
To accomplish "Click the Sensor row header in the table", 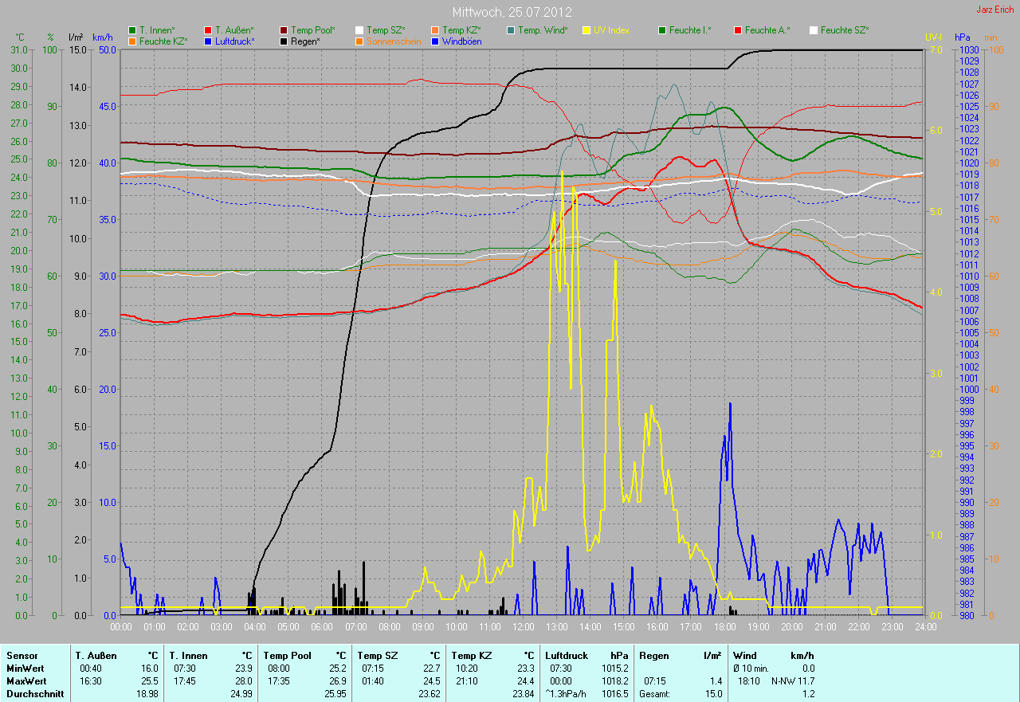I will pyautogui.click(x=22, y=656).
